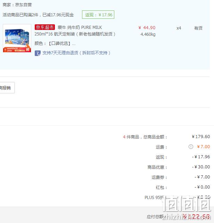Open the 支持7天无理由退货 policy link

pyautogui.click(x=76, y=53)
